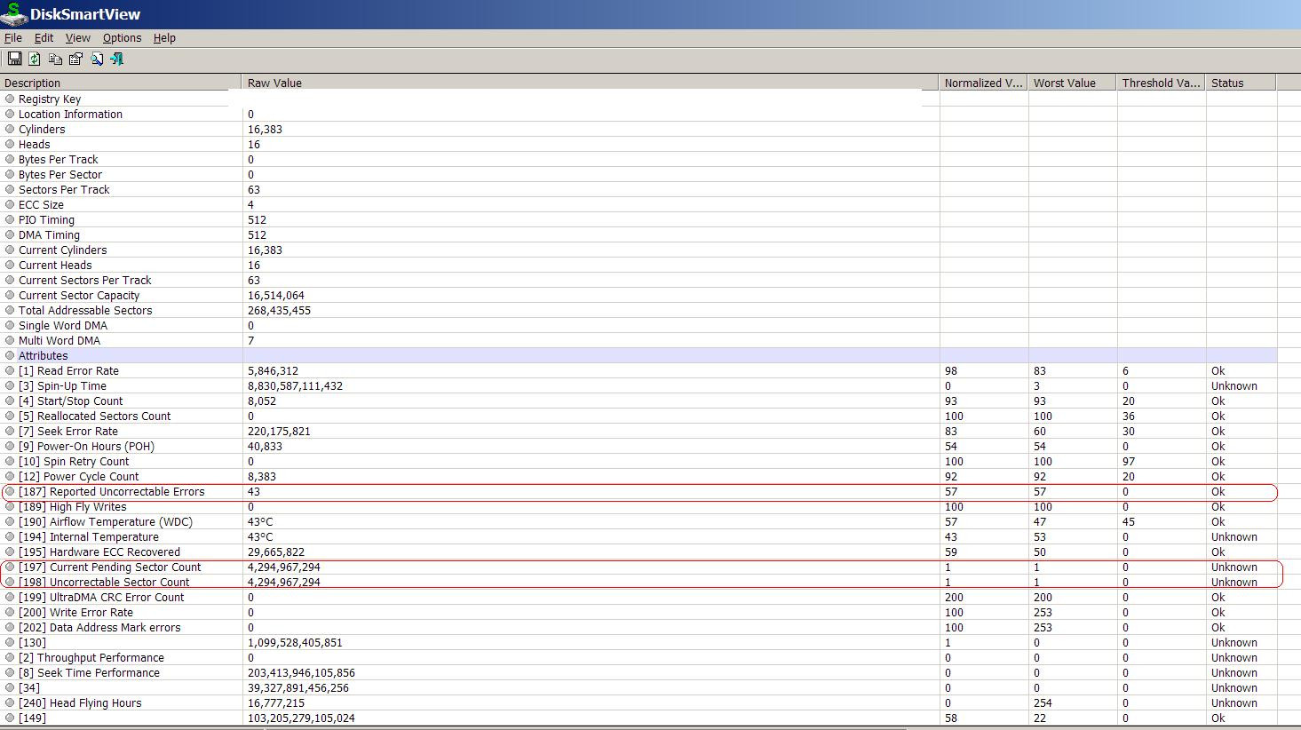Sort by the Worst Value column header
The width and height of the screenshot is (1301, 730).
pyautogui.click(x=1073, y=83)
